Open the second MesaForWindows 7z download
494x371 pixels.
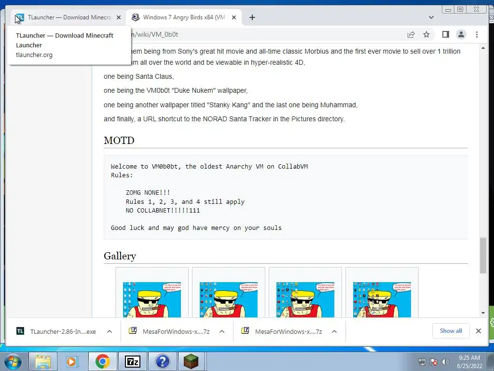tap(288, 331)
